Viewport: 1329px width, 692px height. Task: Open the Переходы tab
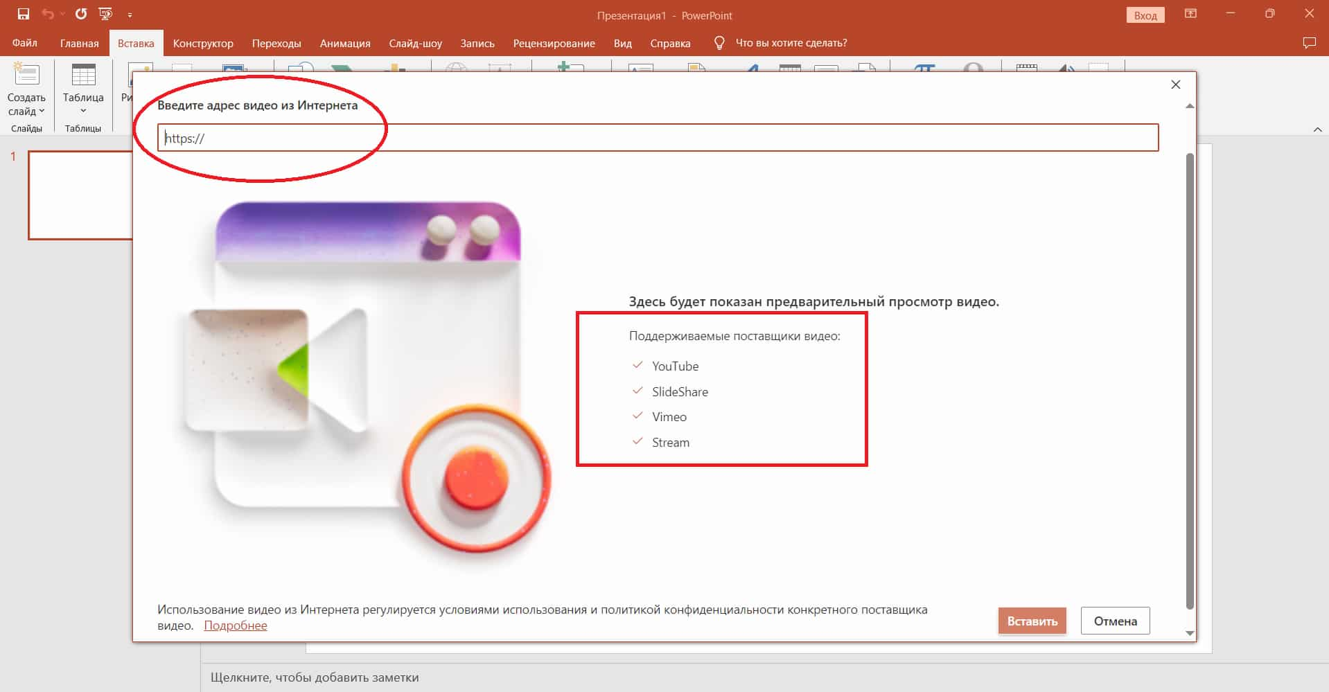click(x=276, y=43)
